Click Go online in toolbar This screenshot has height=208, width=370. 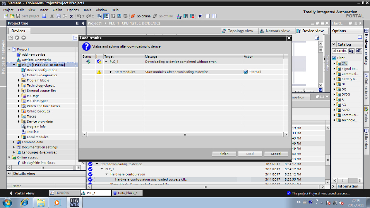(x=140, y=16)
